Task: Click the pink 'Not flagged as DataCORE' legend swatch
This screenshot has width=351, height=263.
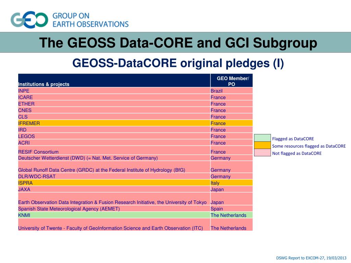Action: coord(262,152)
